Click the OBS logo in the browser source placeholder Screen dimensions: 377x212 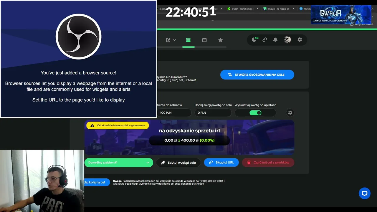click(78, 37)
